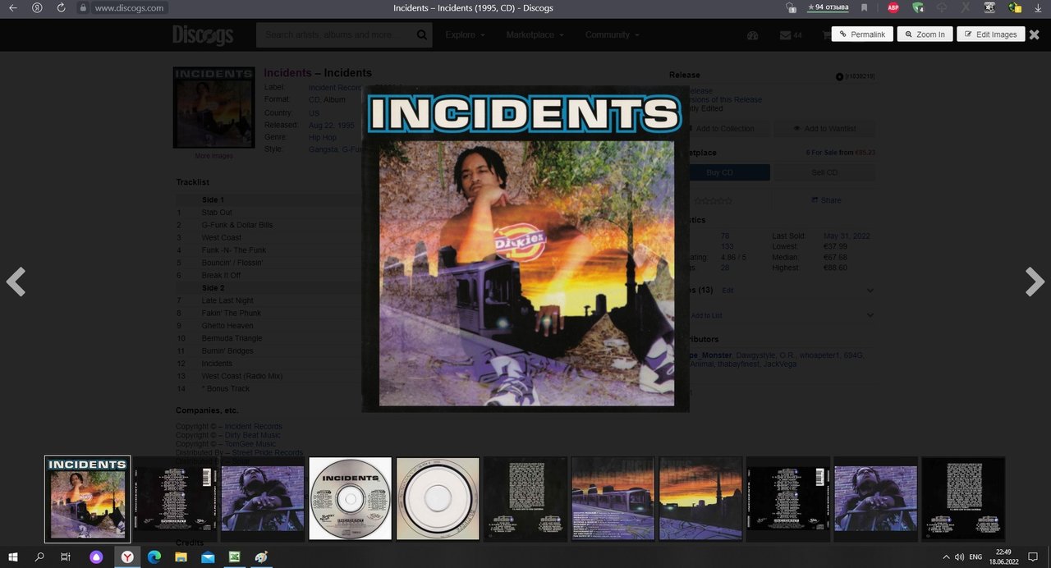Click the Permalink button

pyautogui.click(x=862, y=34)
